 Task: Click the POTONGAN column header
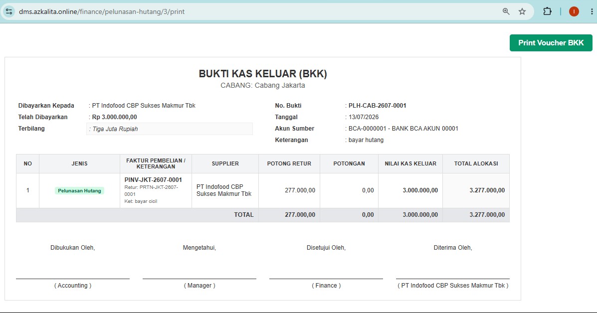pos(349,163)
